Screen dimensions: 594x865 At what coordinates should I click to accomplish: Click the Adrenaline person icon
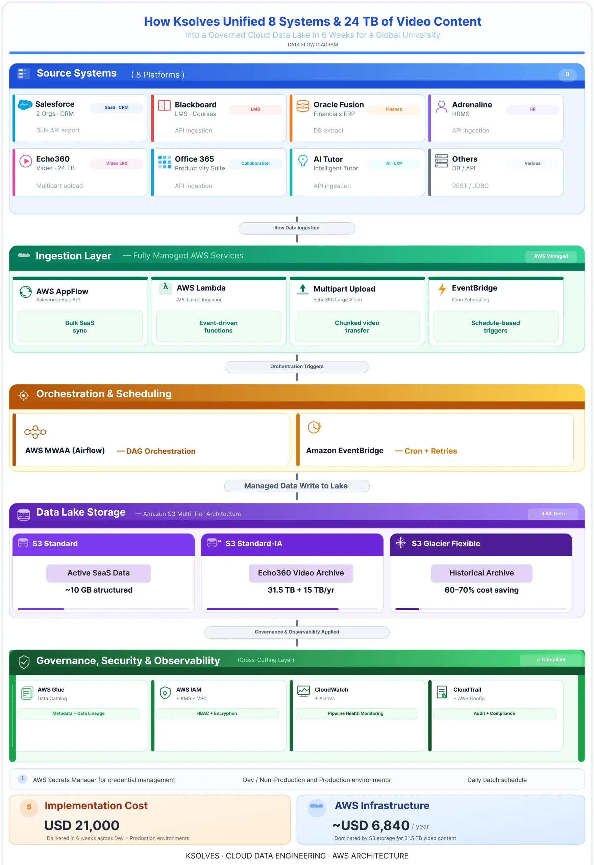point(441,107)
